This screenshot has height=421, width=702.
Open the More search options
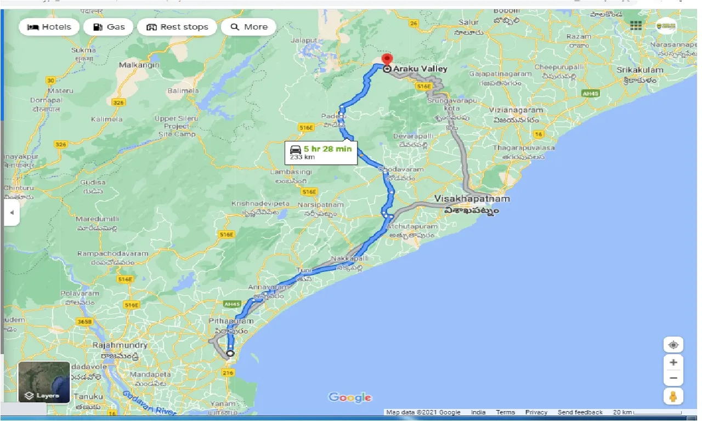248,27
